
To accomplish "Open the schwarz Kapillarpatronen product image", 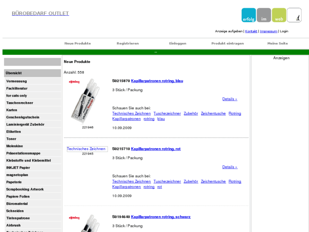I will 85,223.
